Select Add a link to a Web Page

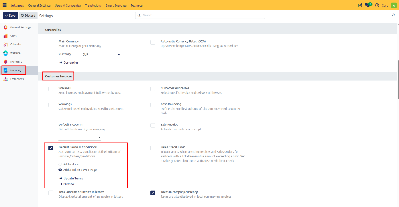coord(60,170)
